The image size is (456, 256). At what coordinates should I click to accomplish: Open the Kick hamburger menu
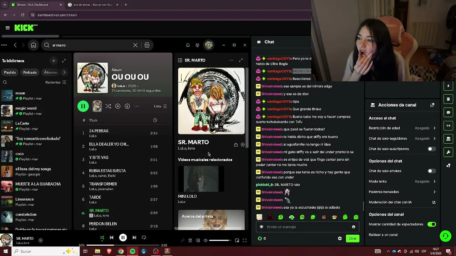click(x=7, y=28)
